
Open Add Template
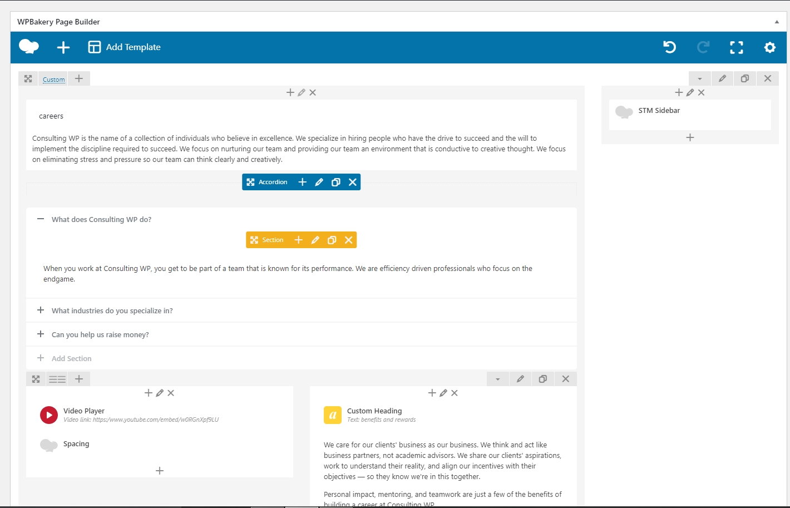(124, 47)
